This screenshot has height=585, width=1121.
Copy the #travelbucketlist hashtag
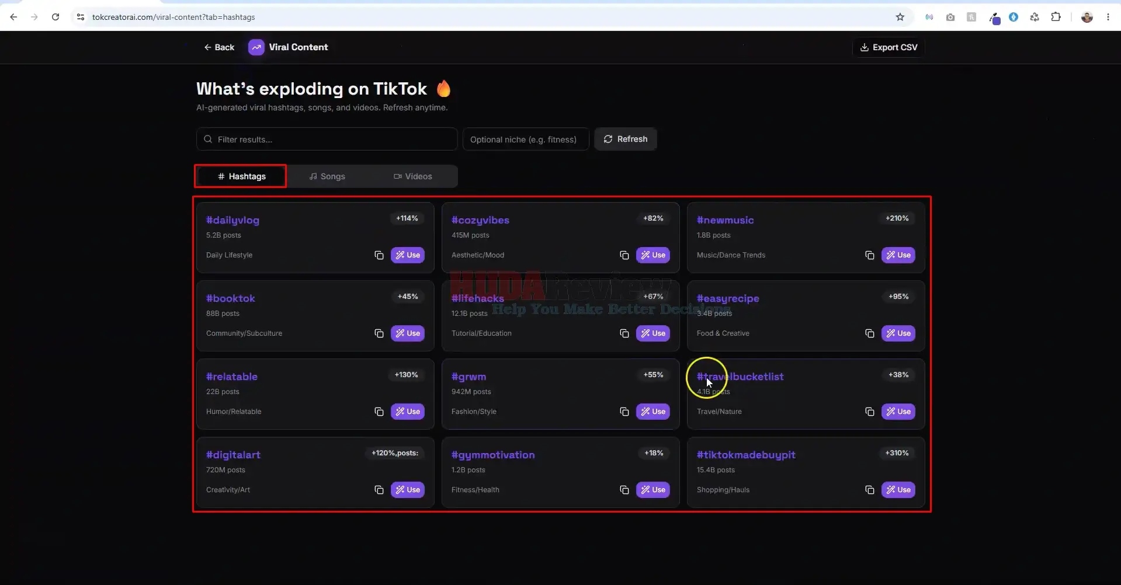coord(870,412)
